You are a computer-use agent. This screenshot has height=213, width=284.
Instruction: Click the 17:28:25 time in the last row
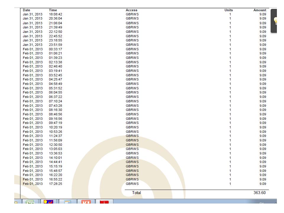[x=56, y=184]
